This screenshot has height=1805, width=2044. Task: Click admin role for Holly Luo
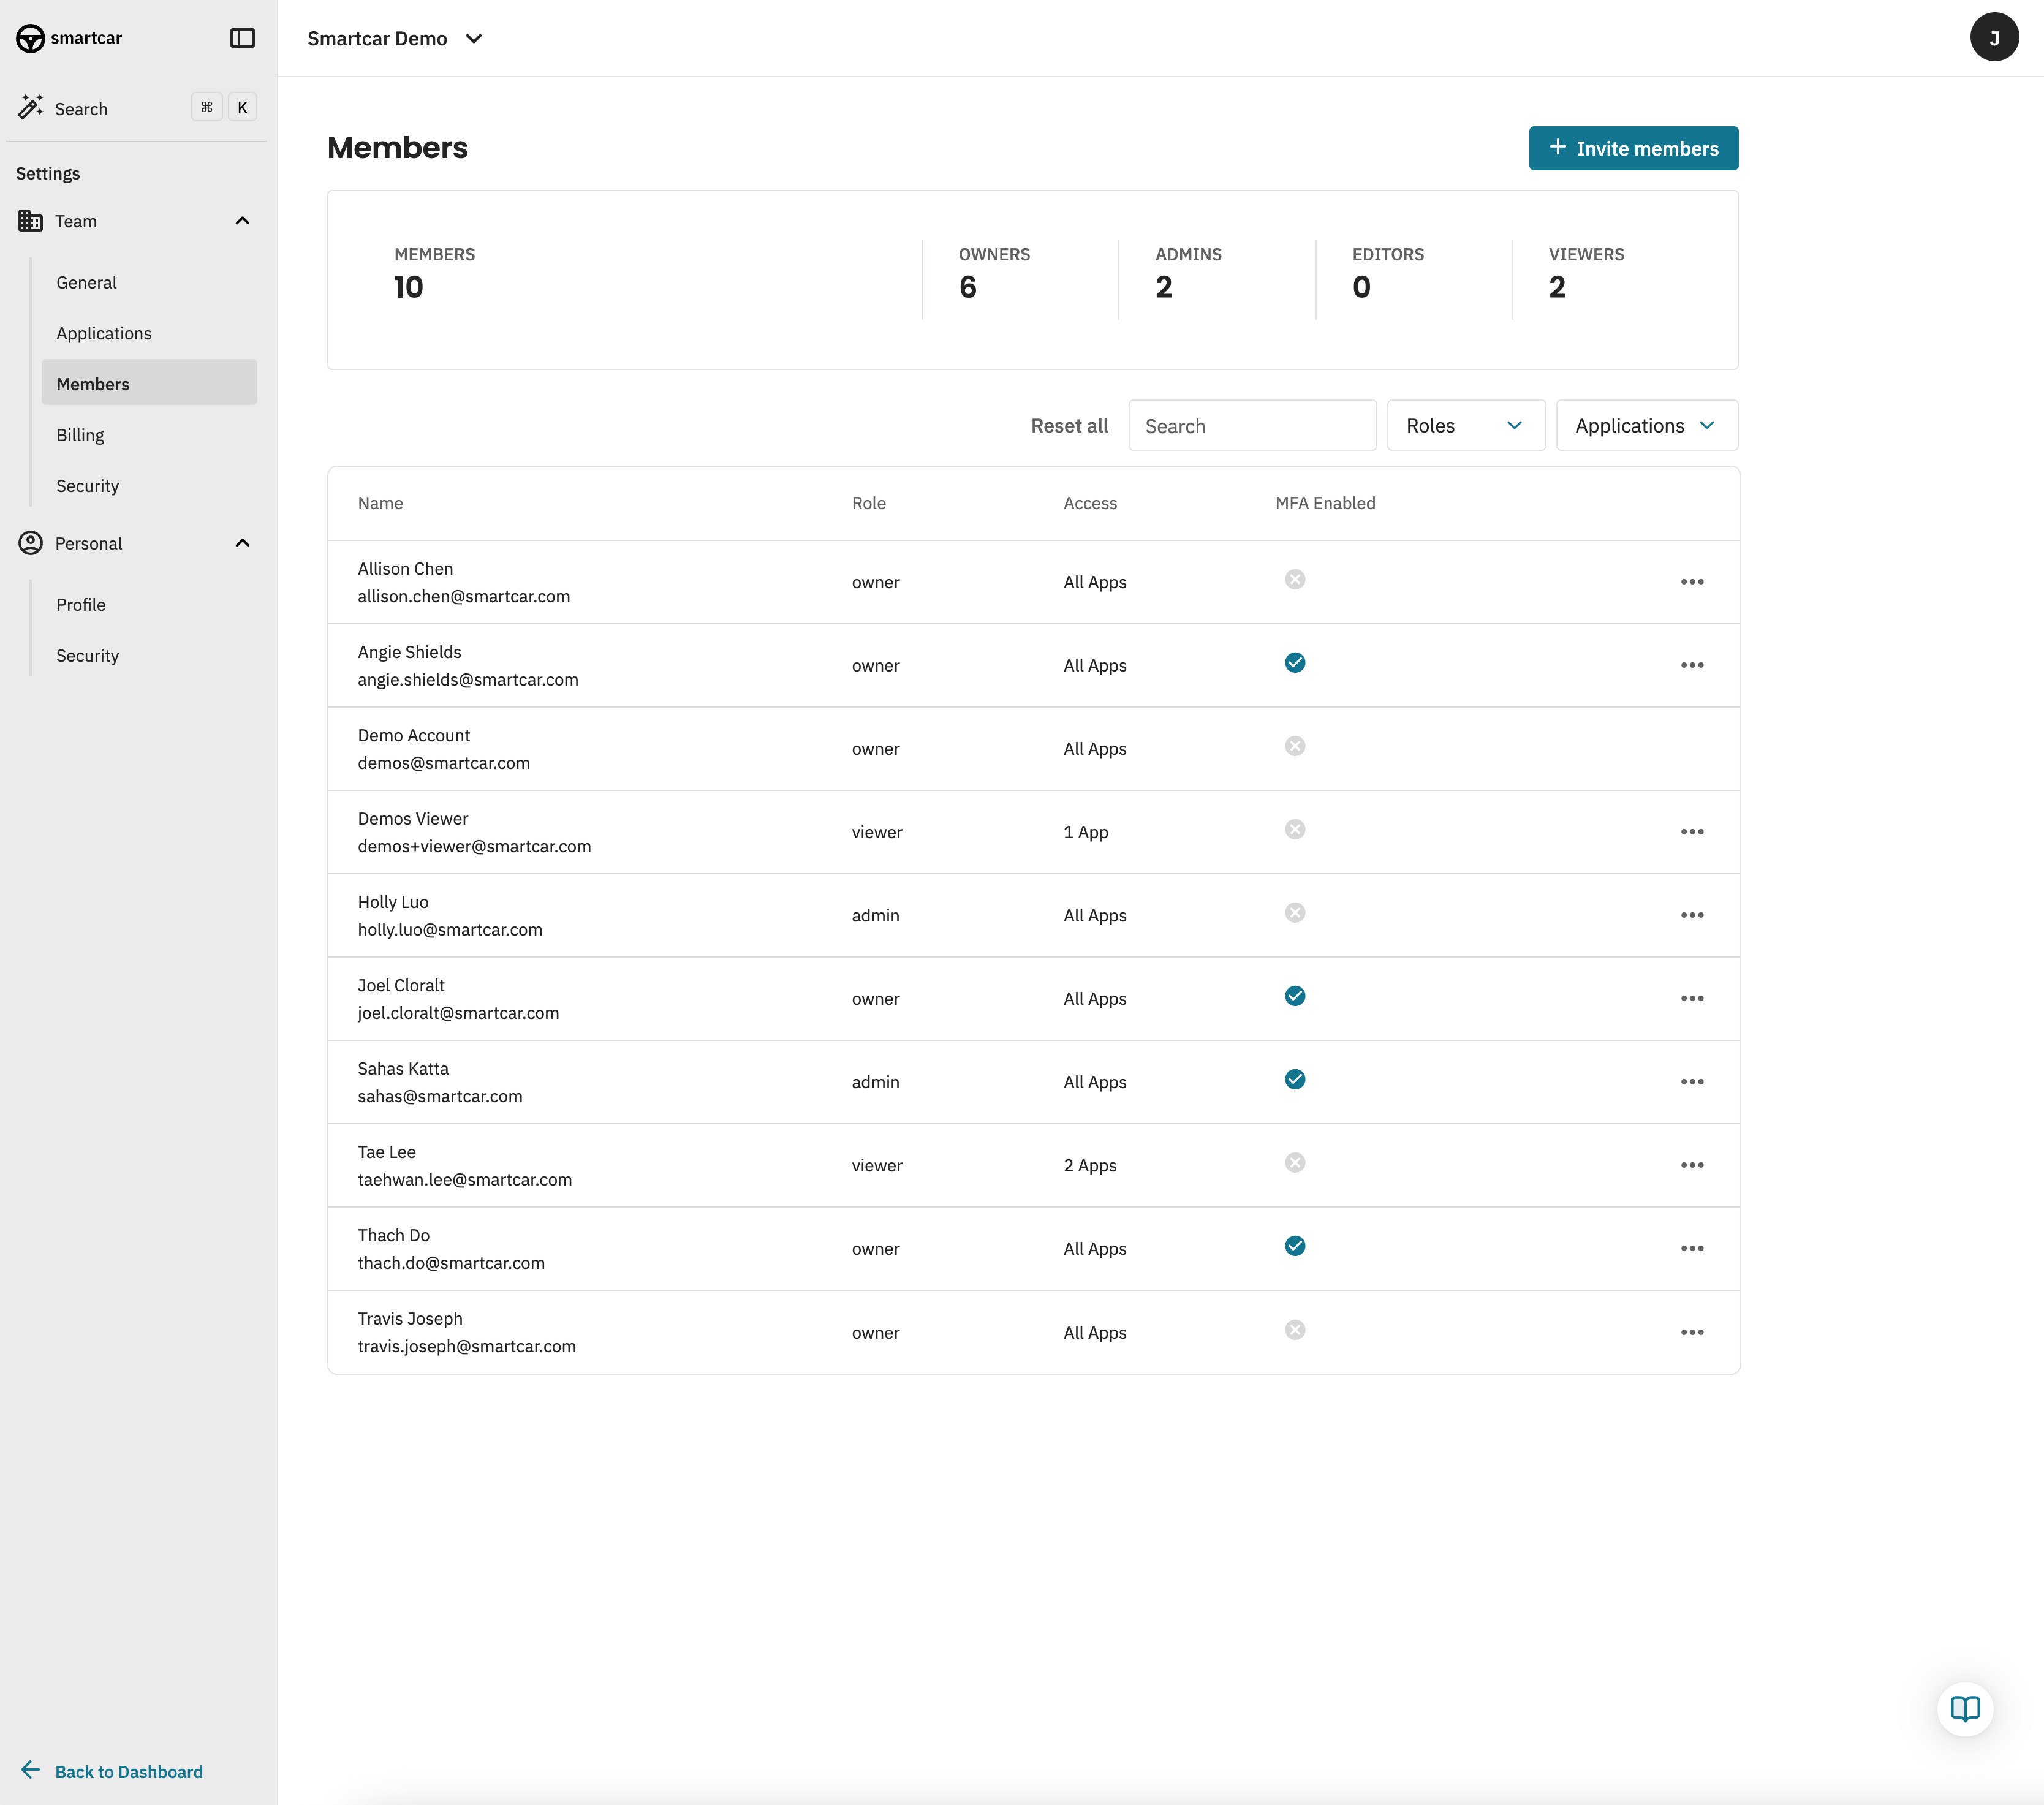tap(876, 915)
